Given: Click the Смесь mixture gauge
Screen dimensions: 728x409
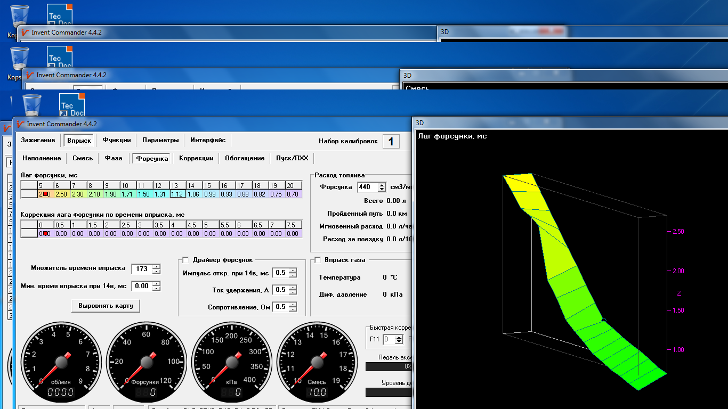Looking at the screenshot, I should coord(317,362).
